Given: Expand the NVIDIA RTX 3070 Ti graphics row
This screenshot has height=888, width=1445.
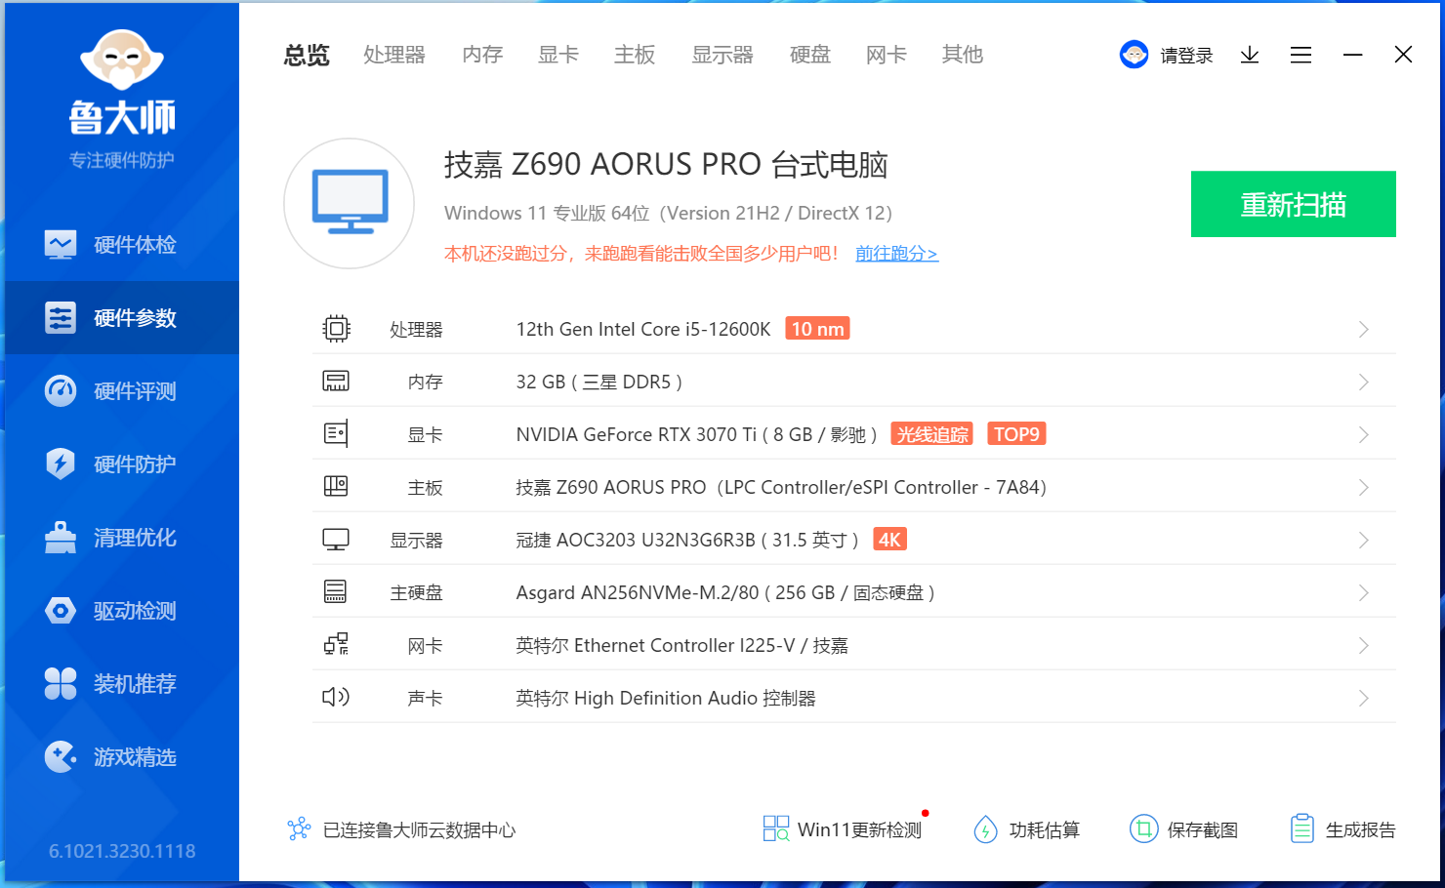Looking at the screenshot, I should (x=1363, y=434).
